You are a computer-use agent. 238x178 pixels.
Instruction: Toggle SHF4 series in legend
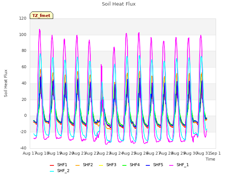[x=131, y=165]
